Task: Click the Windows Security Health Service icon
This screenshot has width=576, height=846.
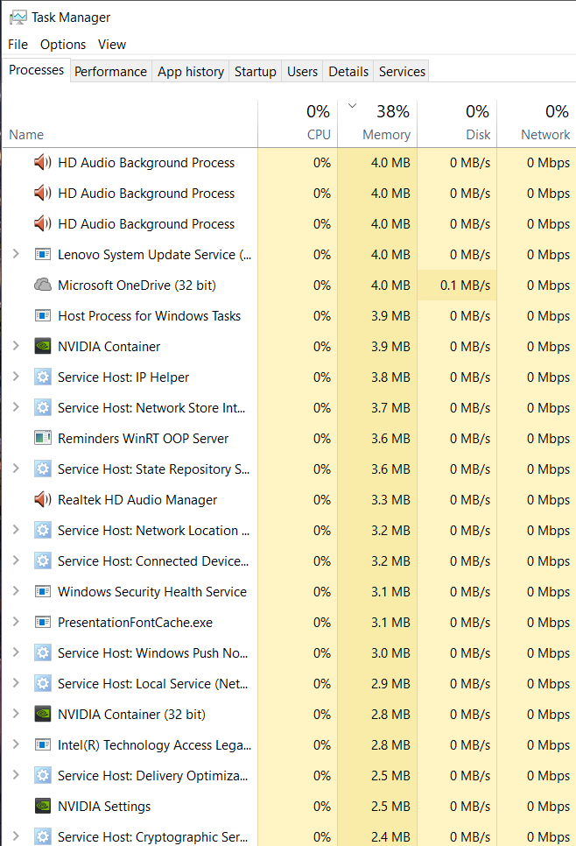Action: click(43, 591)
